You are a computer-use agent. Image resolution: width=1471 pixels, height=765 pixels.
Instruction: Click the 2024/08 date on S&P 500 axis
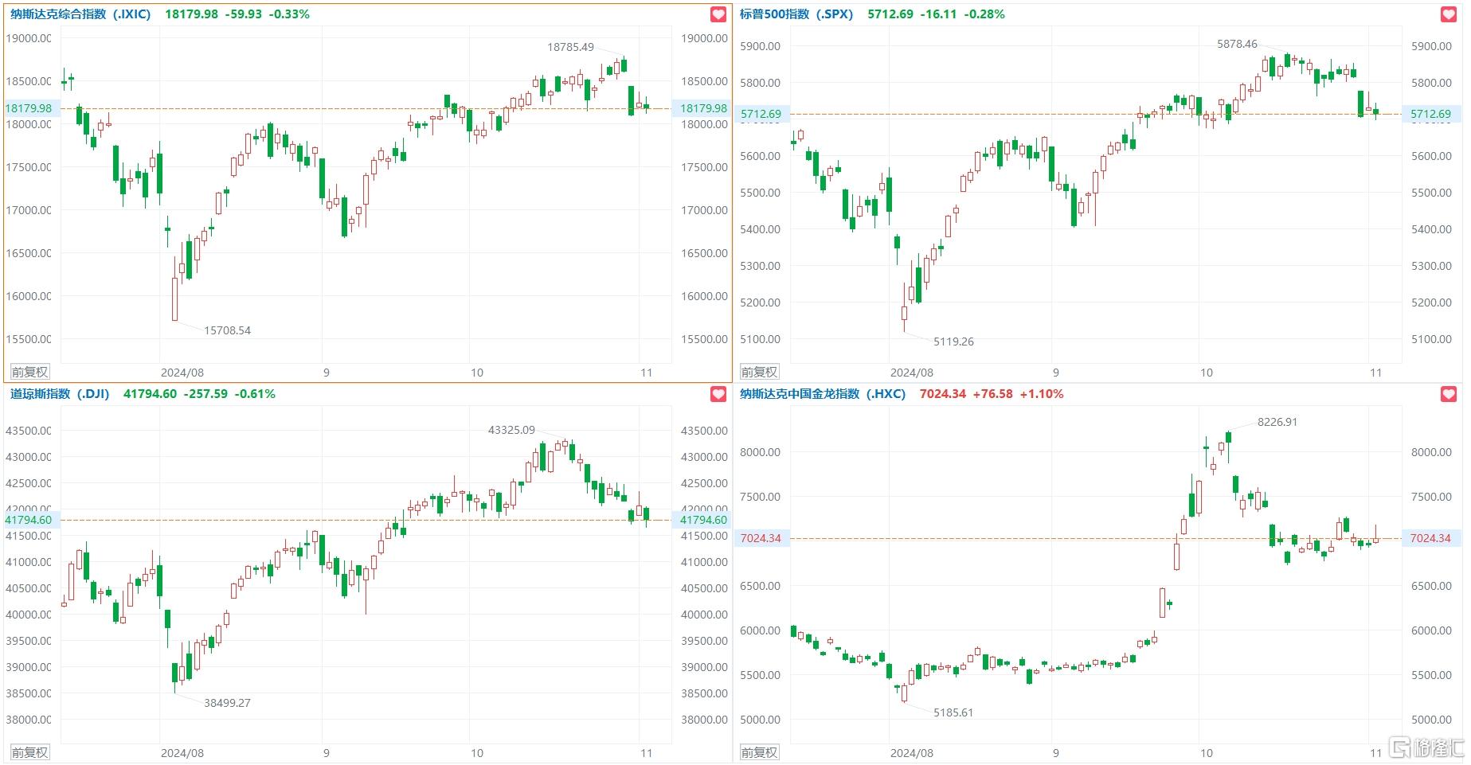pos(912,373)
